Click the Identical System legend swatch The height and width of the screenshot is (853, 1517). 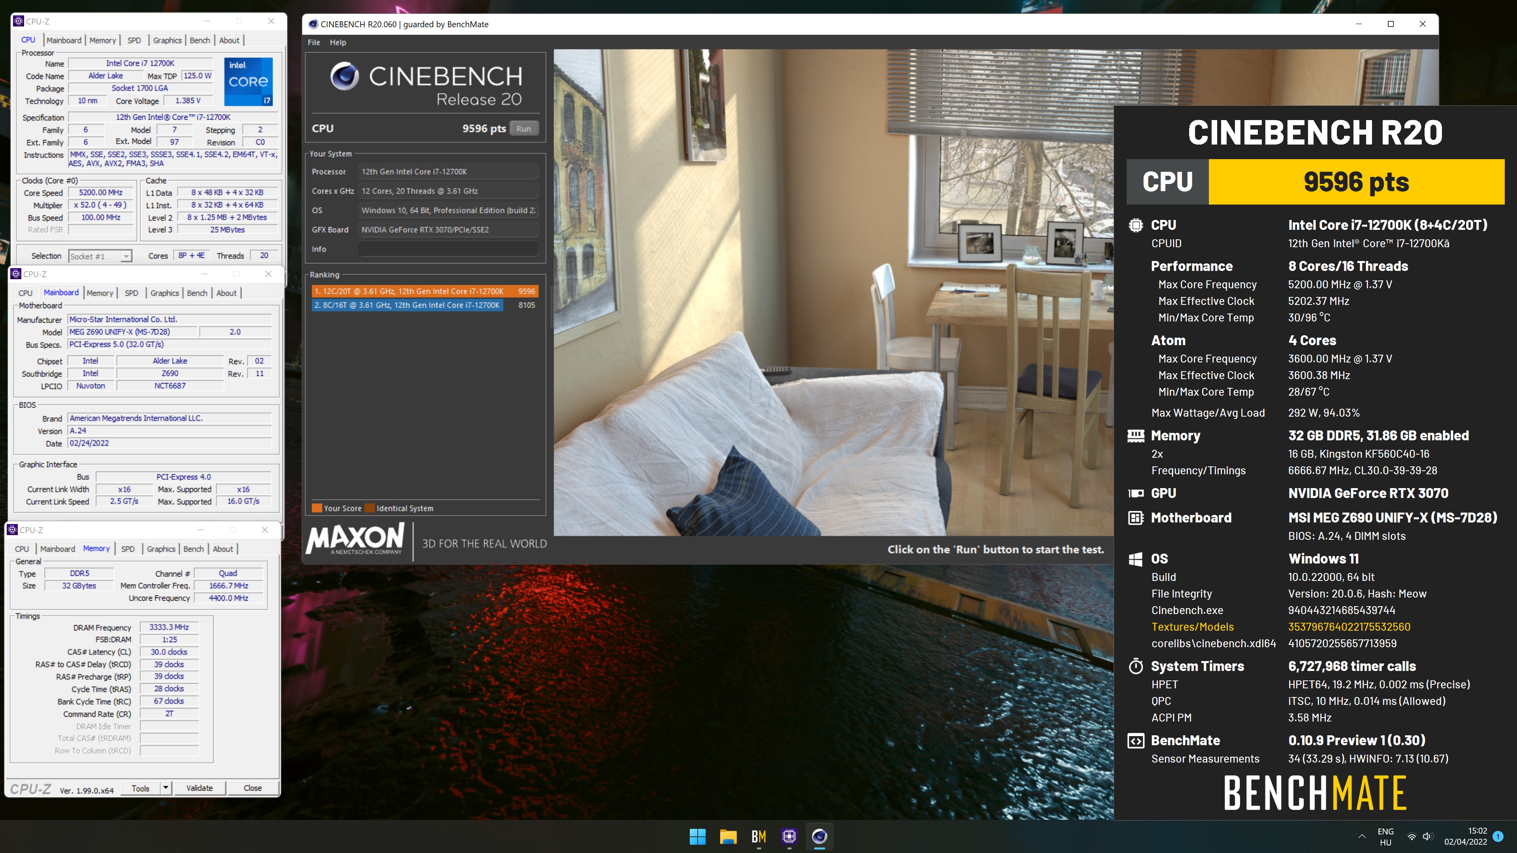coord(369,508)
